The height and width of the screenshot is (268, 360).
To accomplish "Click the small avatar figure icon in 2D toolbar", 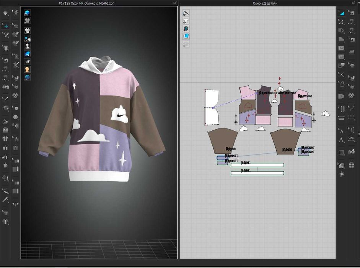I will 341,174.
